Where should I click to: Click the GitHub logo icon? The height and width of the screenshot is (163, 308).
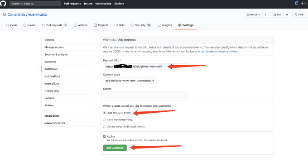coord(3,4)
